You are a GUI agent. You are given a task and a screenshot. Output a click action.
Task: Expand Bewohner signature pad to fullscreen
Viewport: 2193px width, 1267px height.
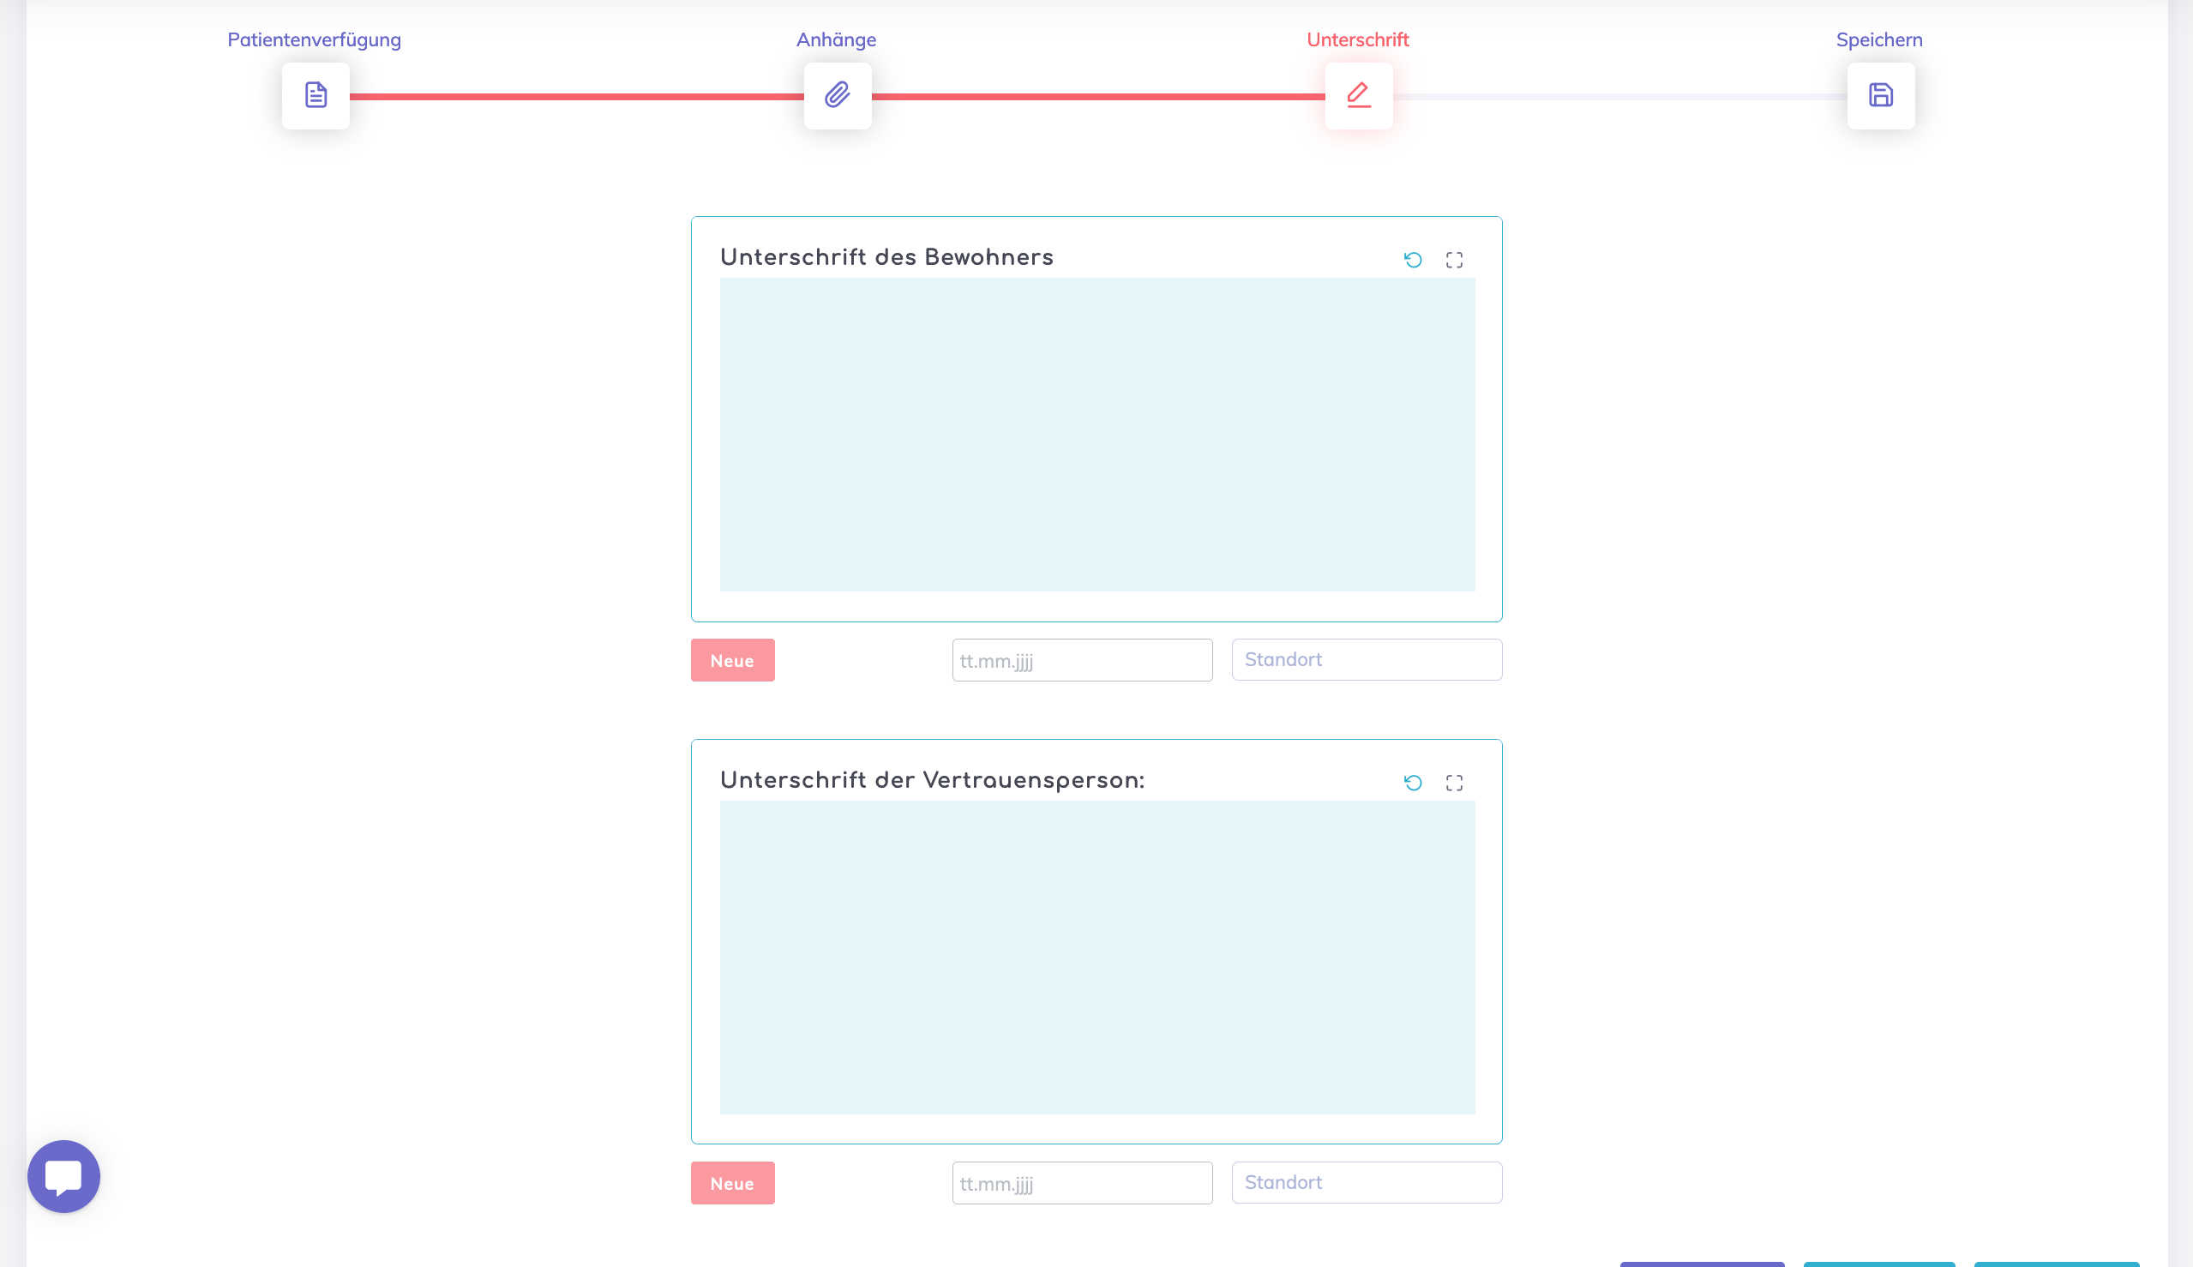pyautogui.click(x=1454, y=261)
